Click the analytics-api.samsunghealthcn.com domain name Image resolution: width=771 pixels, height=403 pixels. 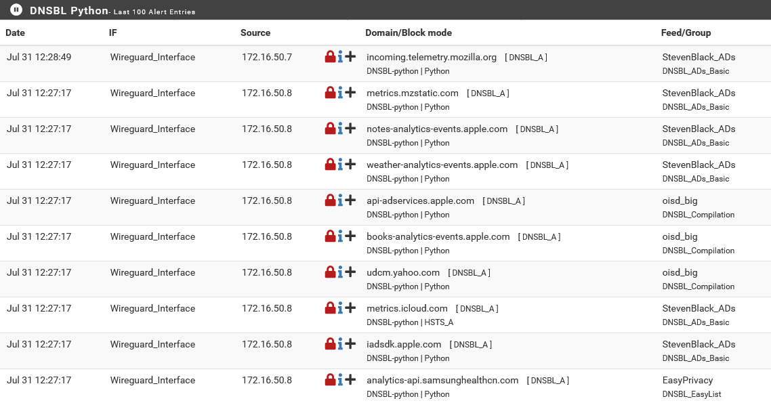click(x=442, y=380)
